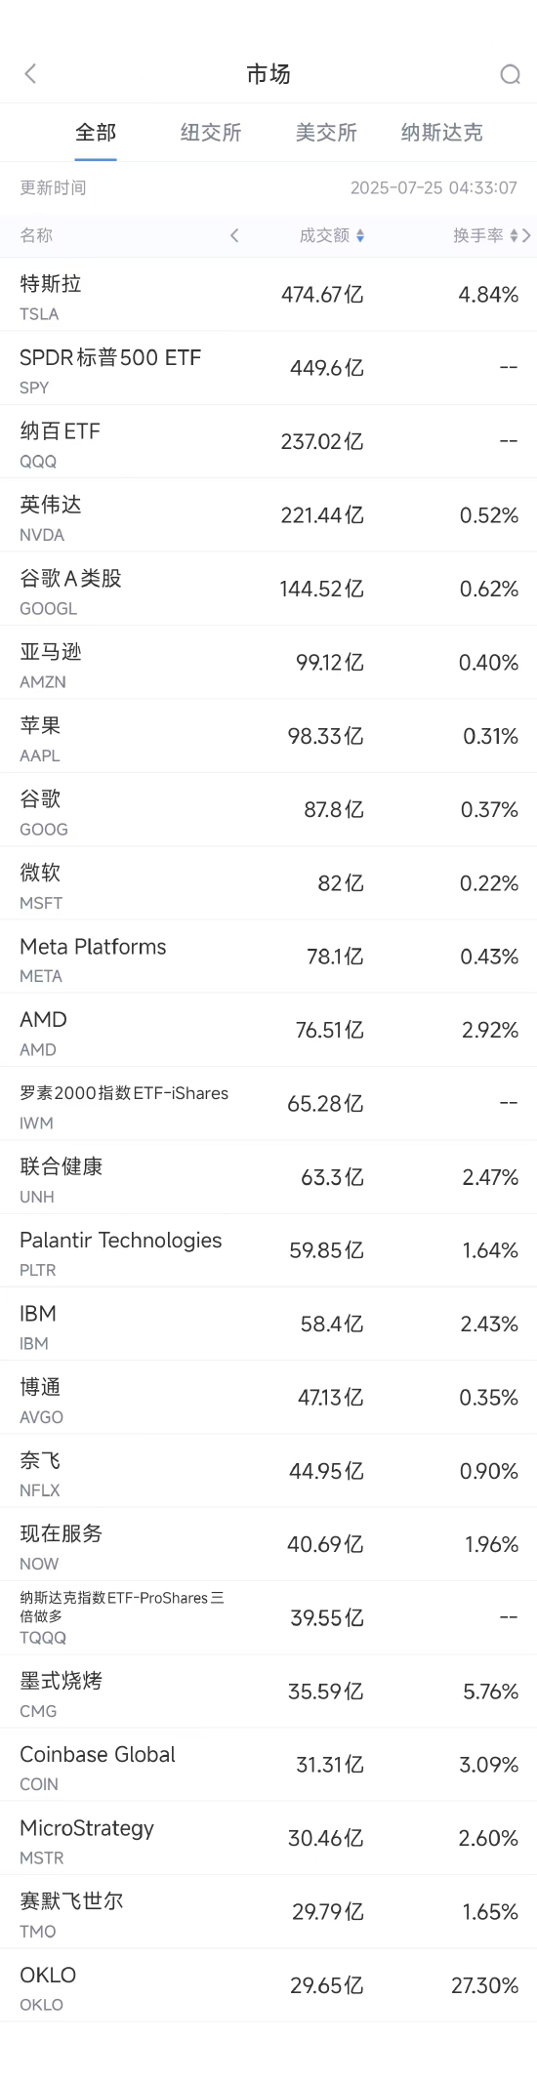Open the MicroStrategy MSTR row
The image size is (537, 2080).
pyautogui.click(x=268, y=1838)
